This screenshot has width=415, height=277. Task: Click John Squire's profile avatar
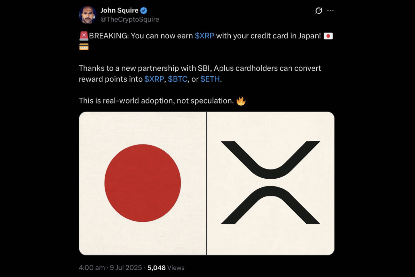click(x=87, y=15)
